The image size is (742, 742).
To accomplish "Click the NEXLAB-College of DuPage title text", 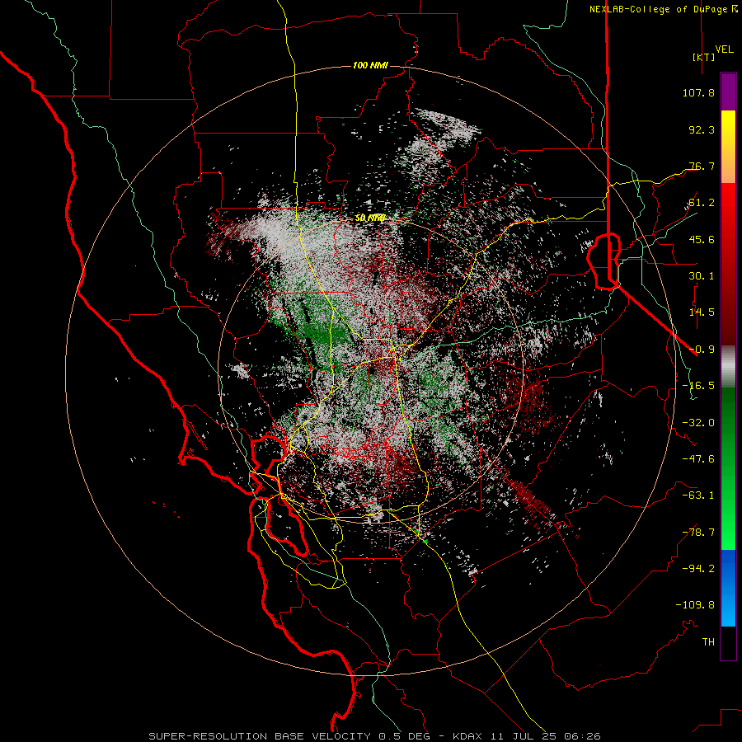I will [658, 9].
